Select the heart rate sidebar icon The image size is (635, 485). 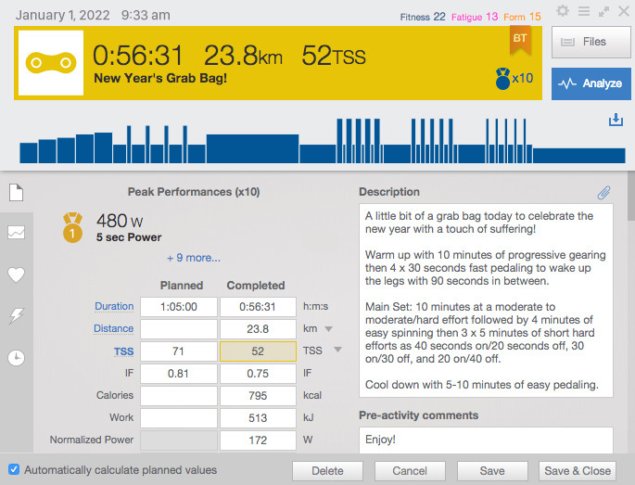(x=16, y=274)
